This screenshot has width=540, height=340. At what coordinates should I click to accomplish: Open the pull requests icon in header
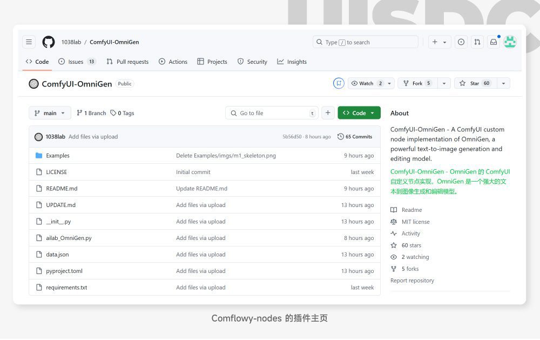477,42
